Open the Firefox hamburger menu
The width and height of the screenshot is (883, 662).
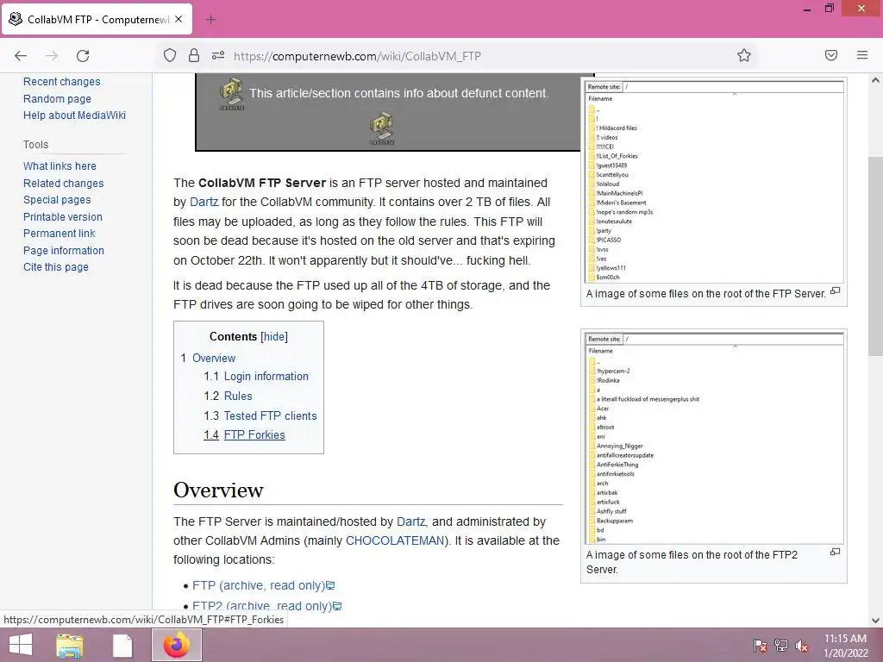pos(862,55)
